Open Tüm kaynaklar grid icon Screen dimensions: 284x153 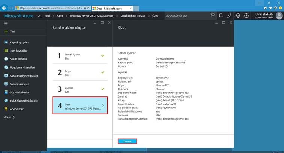pyautogui.click(x=6, y=51)
